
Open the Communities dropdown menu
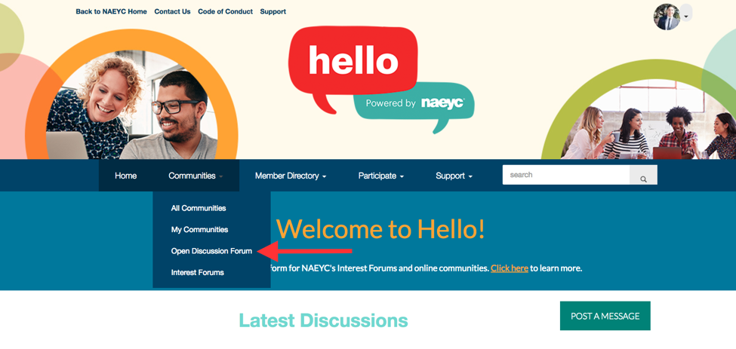[x=196, y=176]
